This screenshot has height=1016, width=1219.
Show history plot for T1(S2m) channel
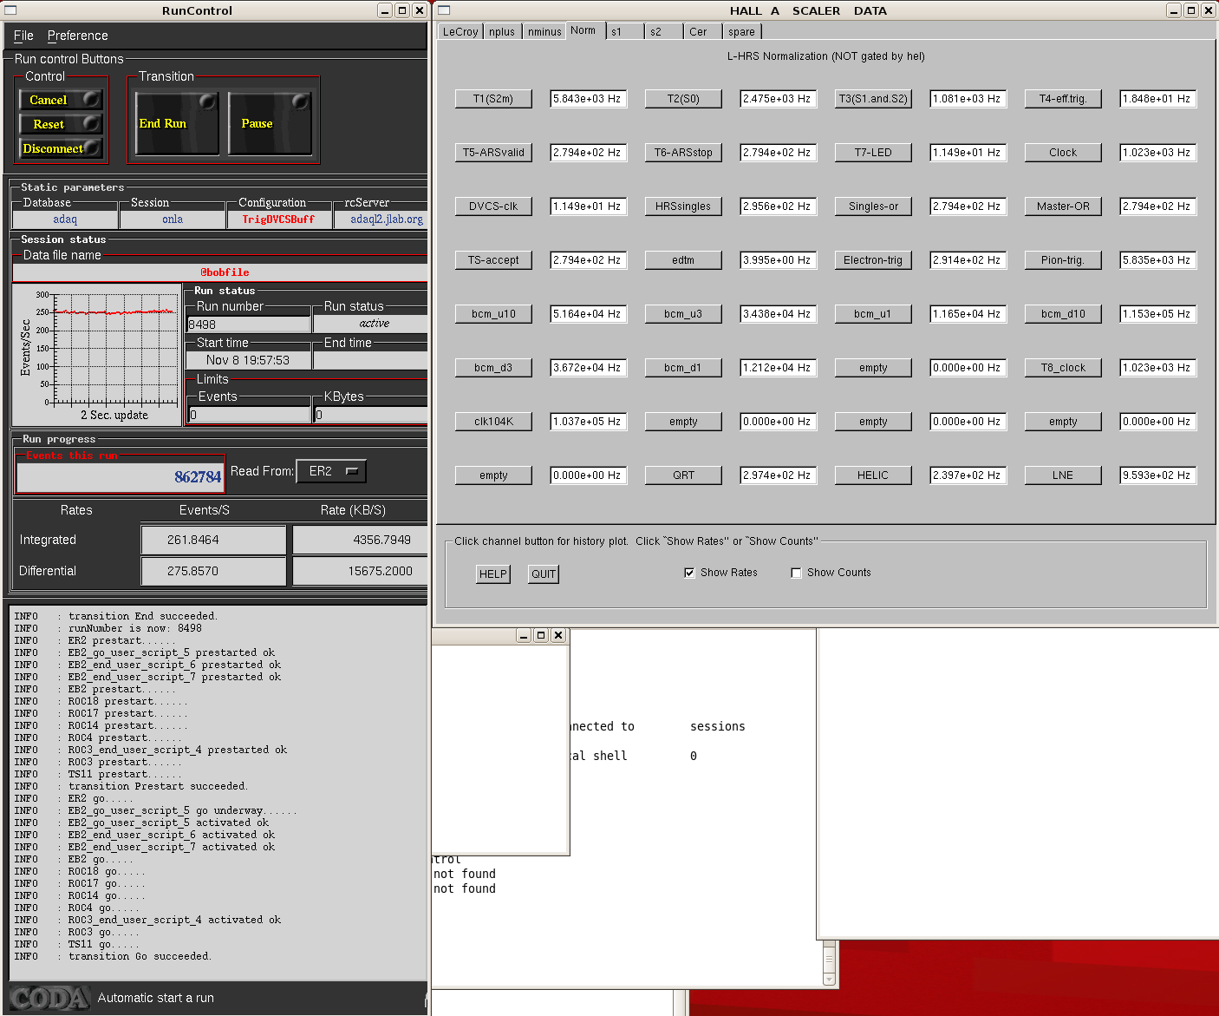point(493,99)
